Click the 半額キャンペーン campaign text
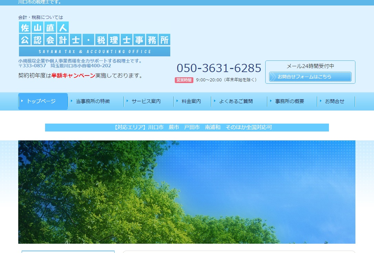This screenshot has height=253, width=374. pyautogui.click(x=73, y=76)
